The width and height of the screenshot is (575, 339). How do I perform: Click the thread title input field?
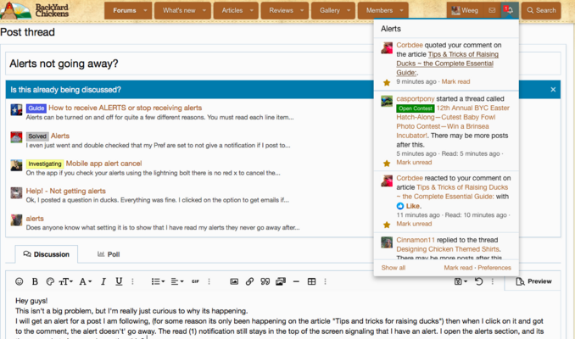pos(187,64)
